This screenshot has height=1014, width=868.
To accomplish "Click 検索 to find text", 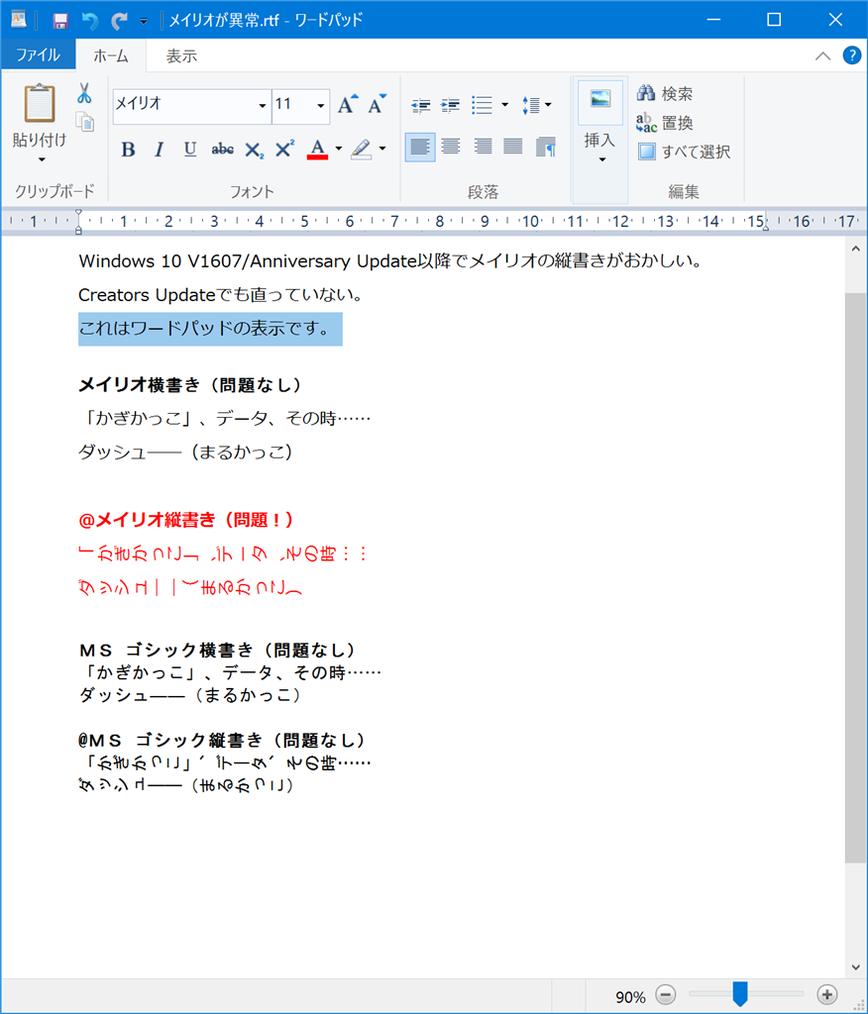I will (665, 94).
